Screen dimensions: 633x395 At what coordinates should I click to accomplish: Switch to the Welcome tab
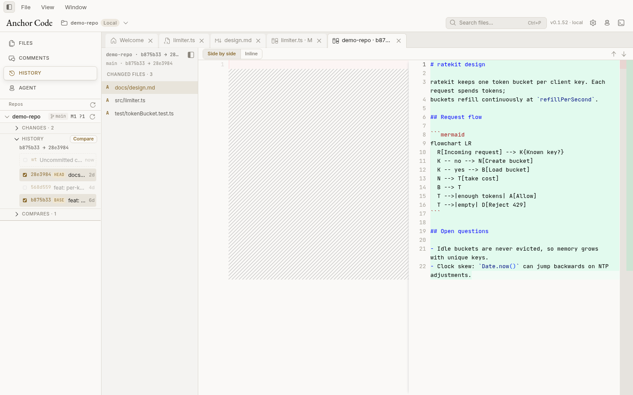click(131, 40)
